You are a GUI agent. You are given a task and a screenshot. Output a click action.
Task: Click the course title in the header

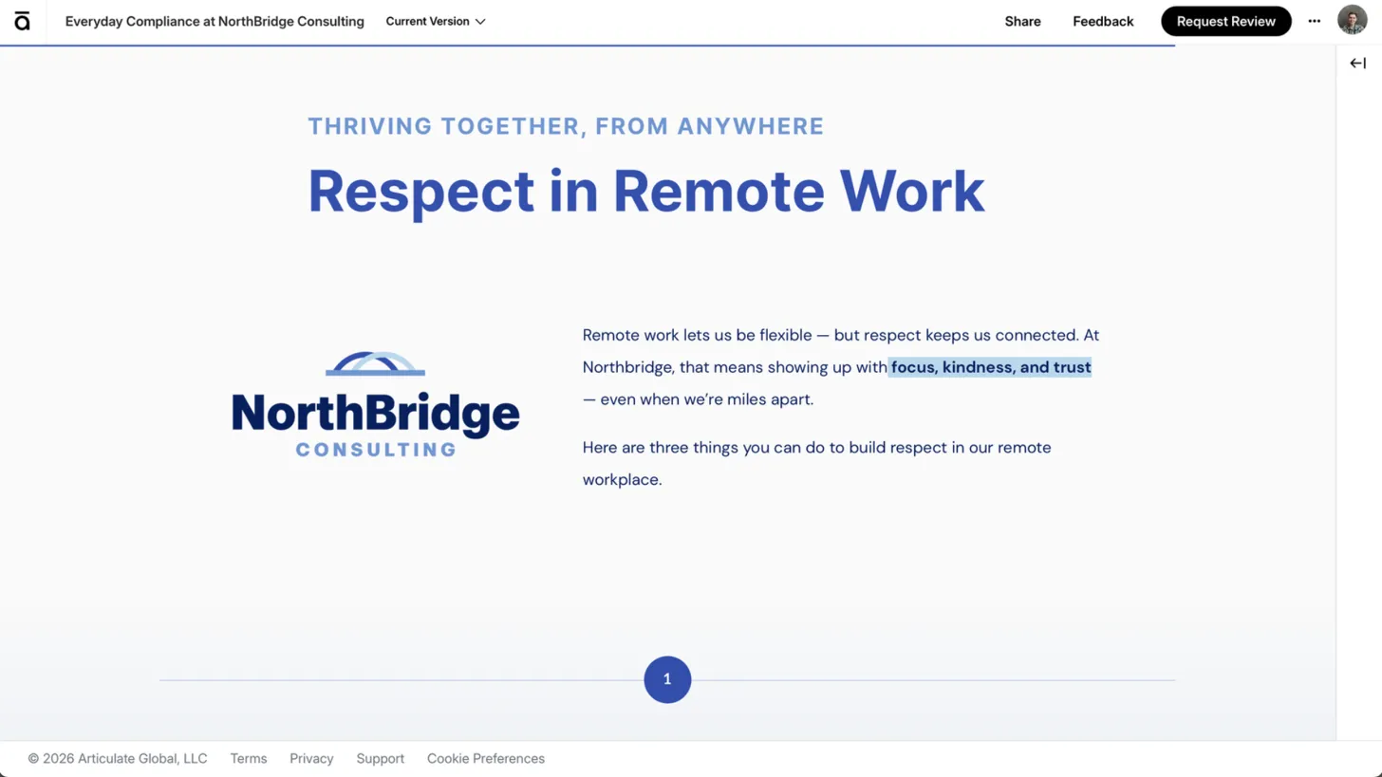click(x=215, y=22)
